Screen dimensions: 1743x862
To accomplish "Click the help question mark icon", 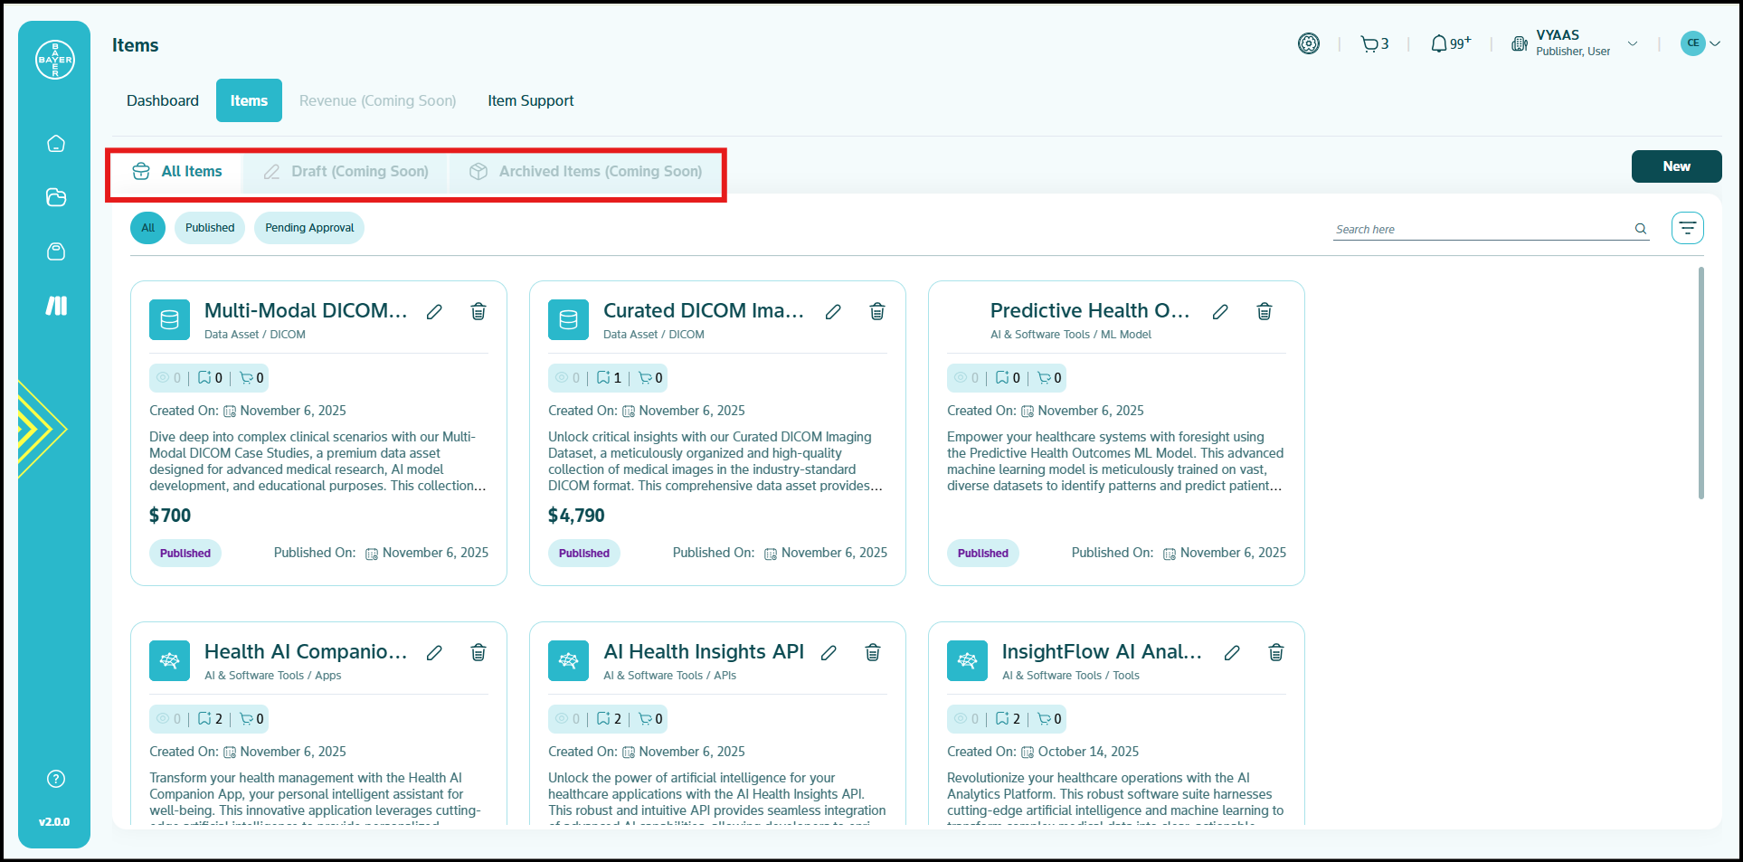I will [56, 779].
